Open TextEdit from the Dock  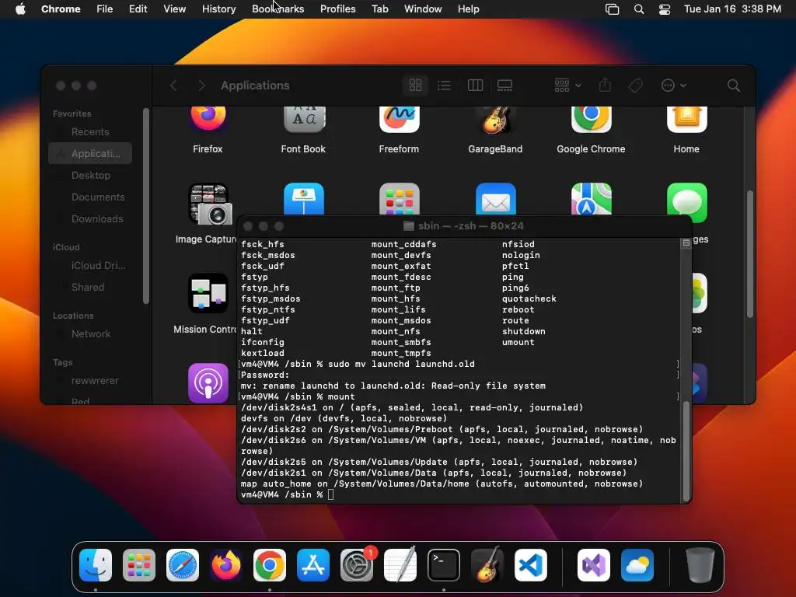(400, 565)
